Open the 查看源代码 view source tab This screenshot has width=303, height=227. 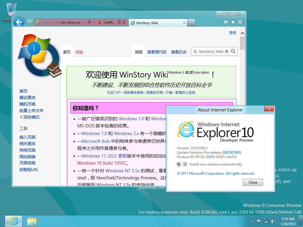pos(157,52)
